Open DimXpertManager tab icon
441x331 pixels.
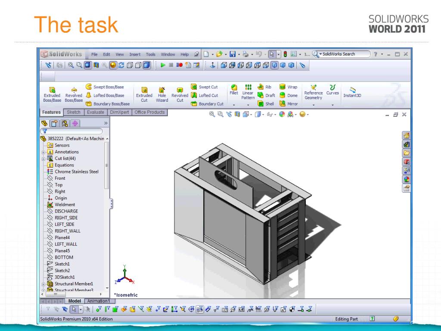[75, 123]
